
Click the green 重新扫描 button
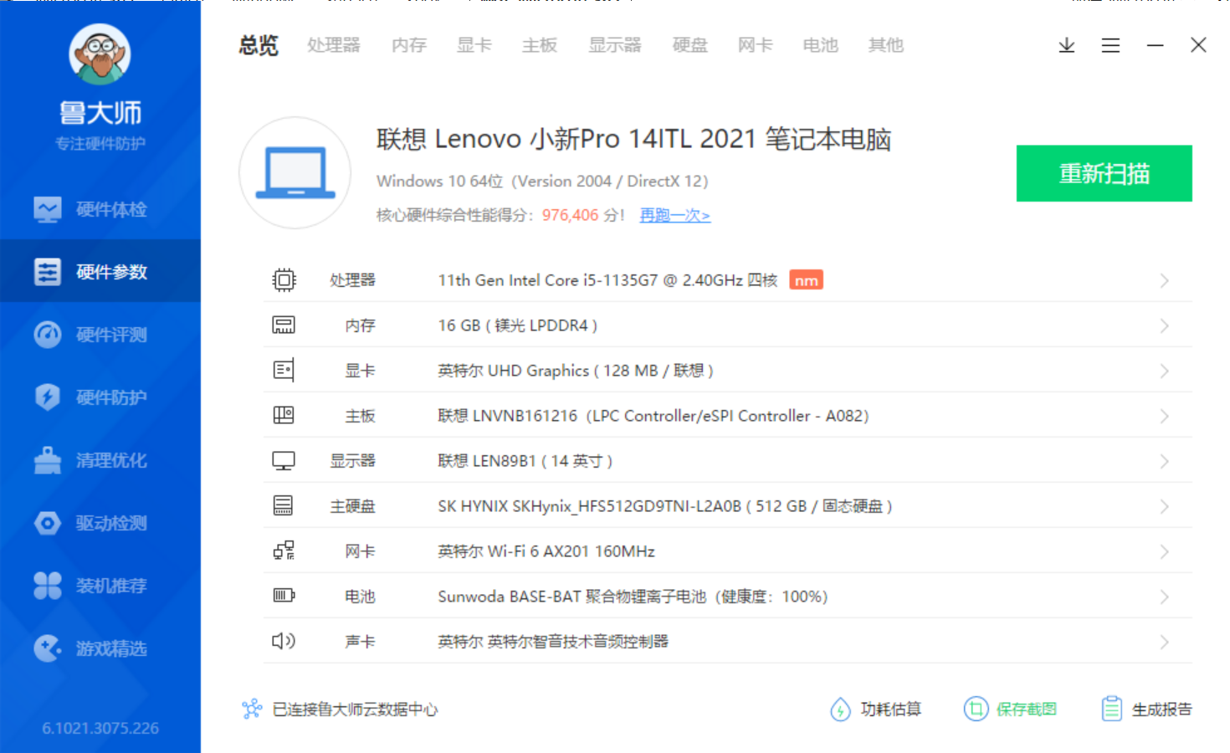pos(1104,173)
